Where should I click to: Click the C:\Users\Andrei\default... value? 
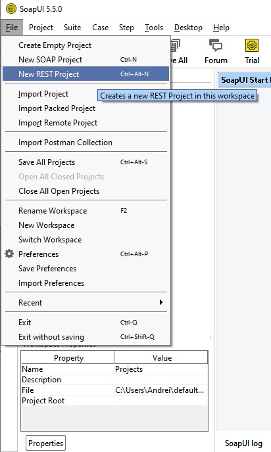[161, 390]
